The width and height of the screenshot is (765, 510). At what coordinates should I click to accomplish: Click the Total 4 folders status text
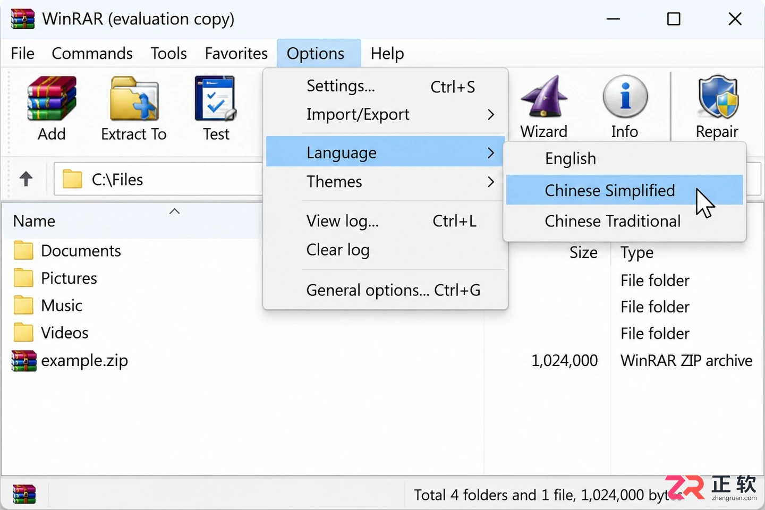547,495
